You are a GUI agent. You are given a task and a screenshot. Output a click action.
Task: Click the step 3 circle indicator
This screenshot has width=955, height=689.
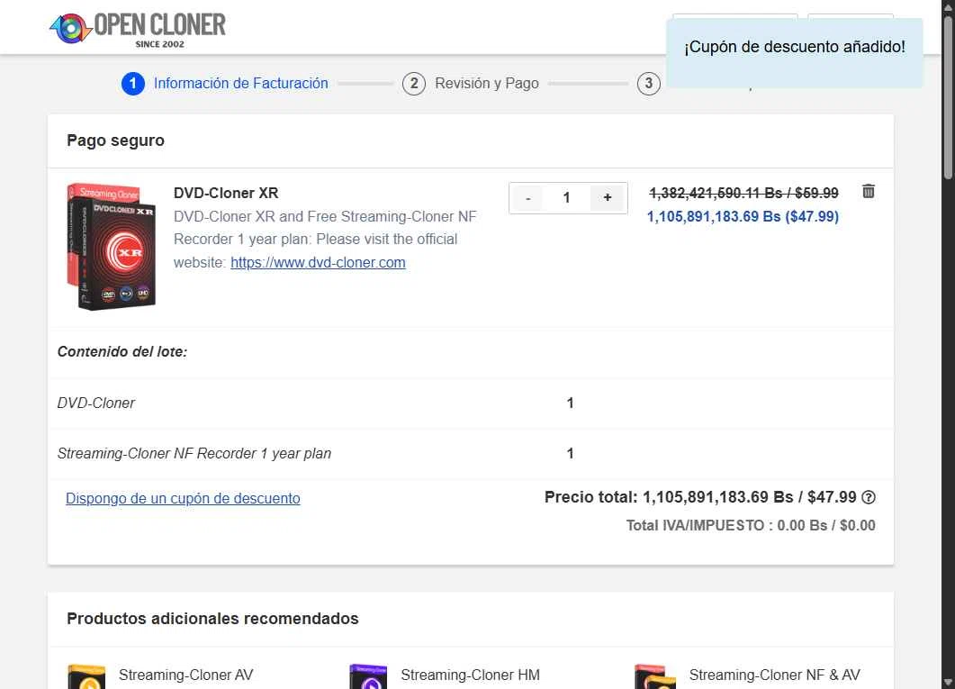pos(649,84)
